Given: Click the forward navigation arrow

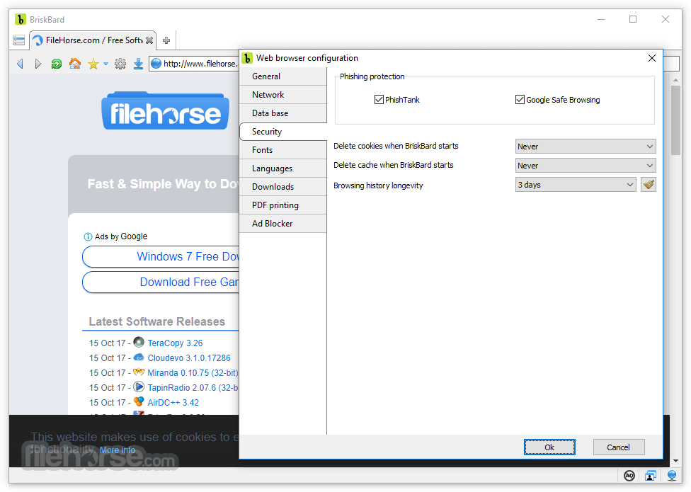Looking at the screenshot, I should [x=38, y=64].
